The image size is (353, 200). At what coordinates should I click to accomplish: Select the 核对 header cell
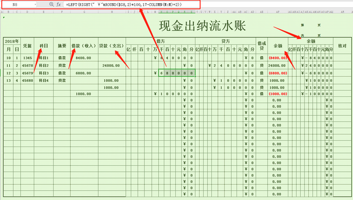[x=342, y=46]
